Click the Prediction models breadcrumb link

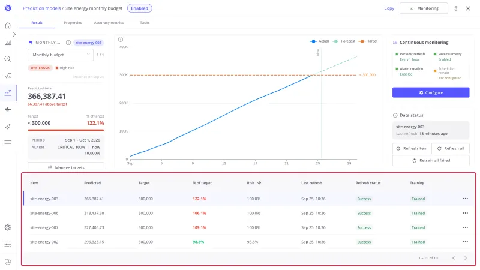[41, 8]
